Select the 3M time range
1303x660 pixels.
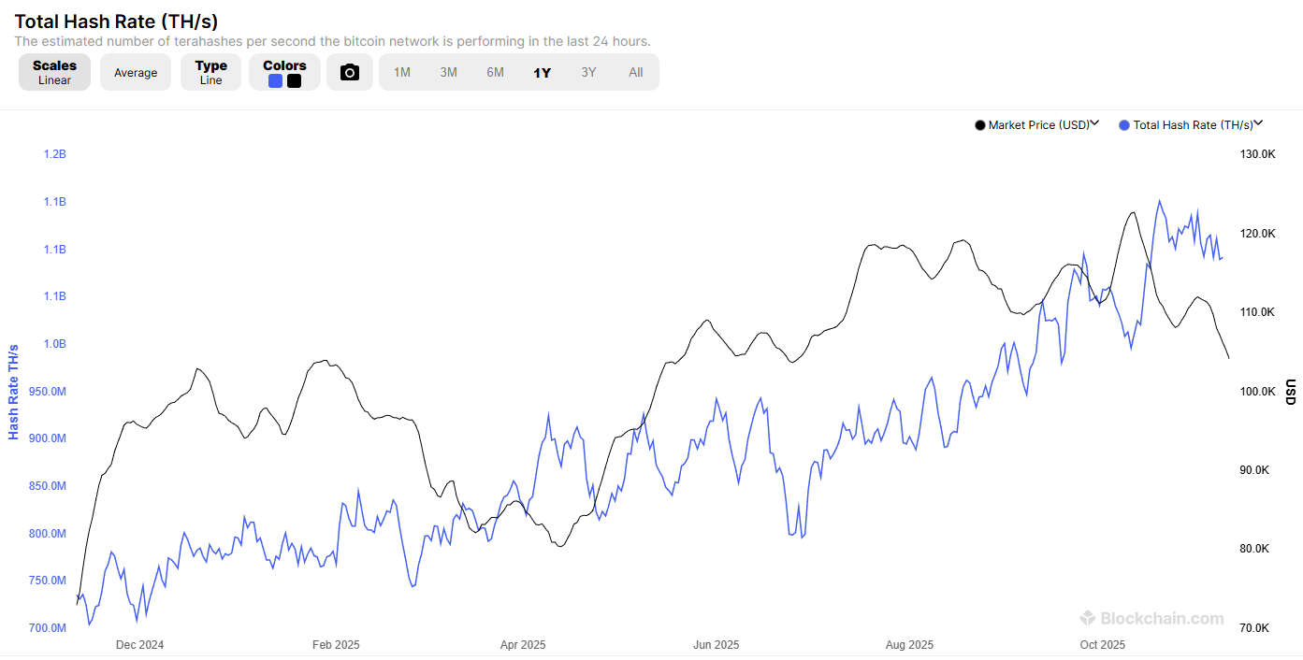[x=449, y=72]
